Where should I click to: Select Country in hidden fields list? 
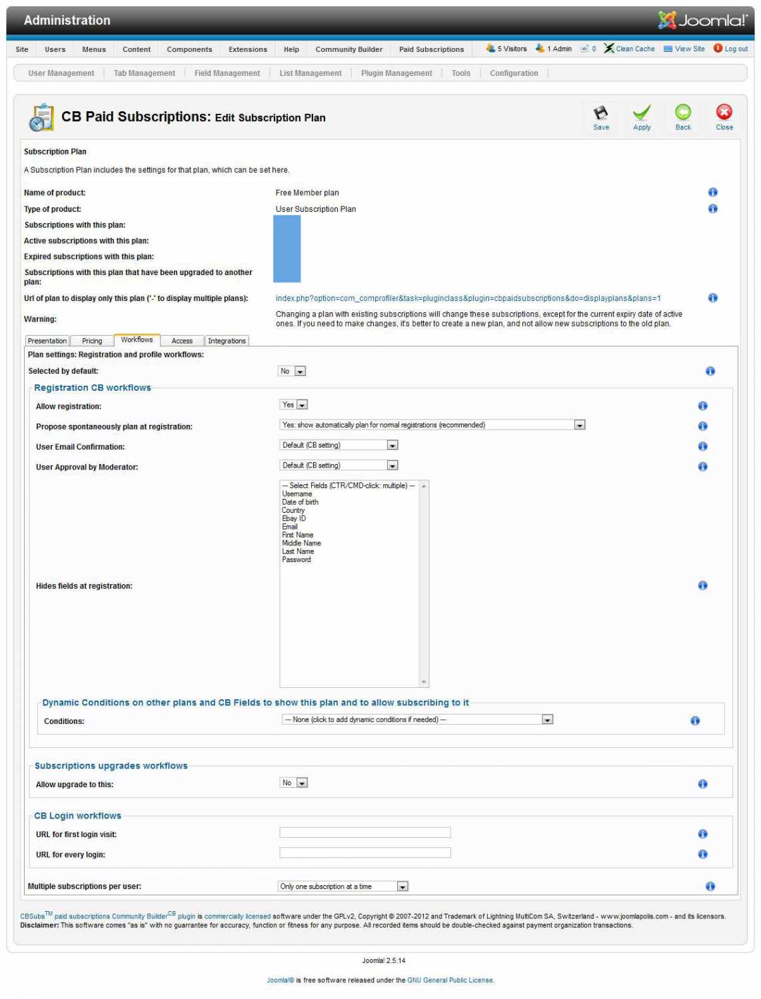pos(293,510)
